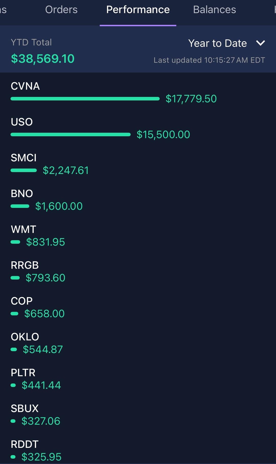
Task: Click the BNO ticker symbol
Action: (x=22, y=194)
